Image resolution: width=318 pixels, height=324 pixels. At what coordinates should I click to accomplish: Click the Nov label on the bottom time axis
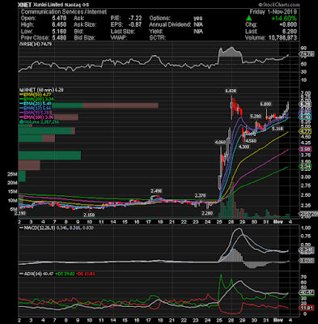(278, 320)
